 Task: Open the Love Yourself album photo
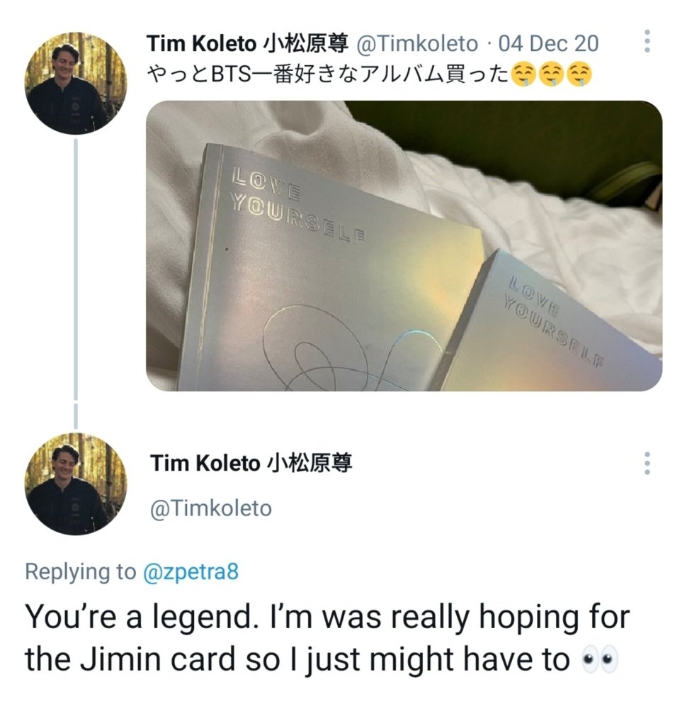tap(404, 246)
